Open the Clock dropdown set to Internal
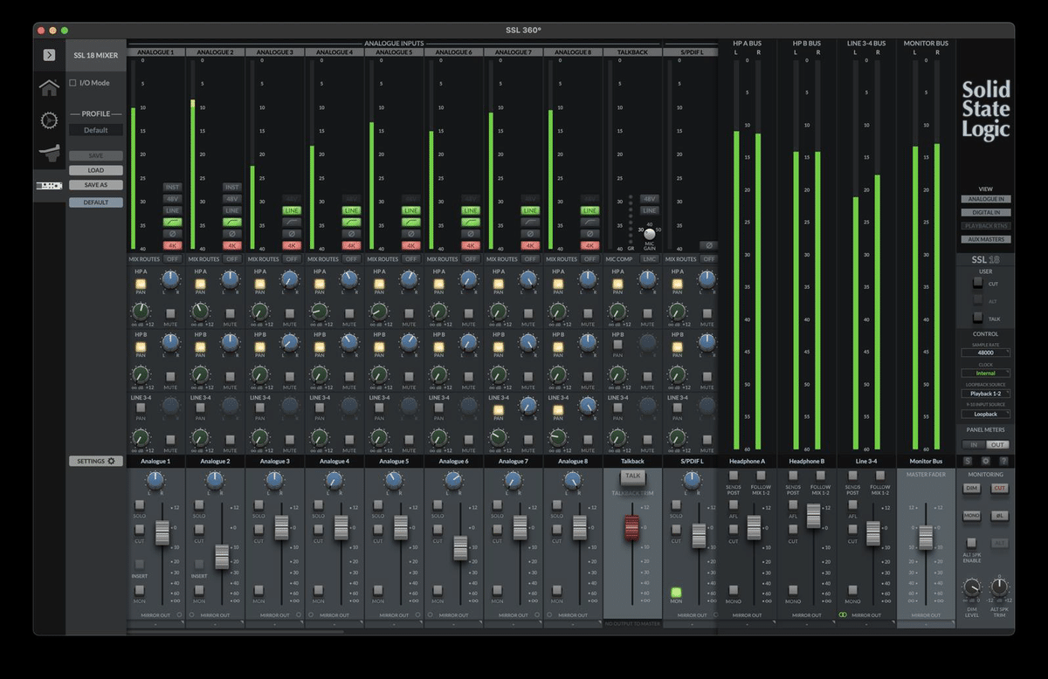1048x679 pixels. pyautogui.click(x=985, y=372)
